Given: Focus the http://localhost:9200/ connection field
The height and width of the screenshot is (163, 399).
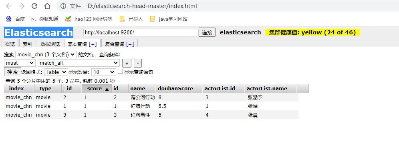Looking at the screenshot, I should pyautogui.click(x=141, y=32).
